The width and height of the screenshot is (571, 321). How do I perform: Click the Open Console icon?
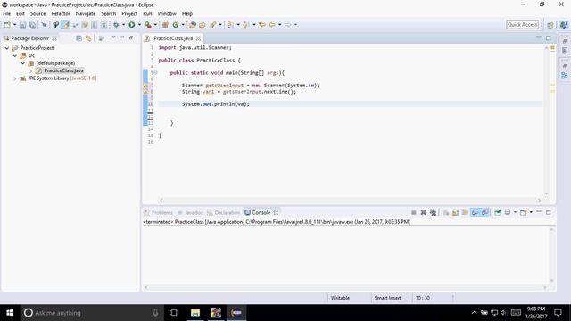(x=524, y=212)
